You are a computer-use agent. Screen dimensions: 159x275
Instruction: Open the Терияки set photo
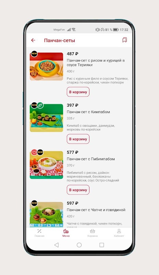click(x=46, y=66)
